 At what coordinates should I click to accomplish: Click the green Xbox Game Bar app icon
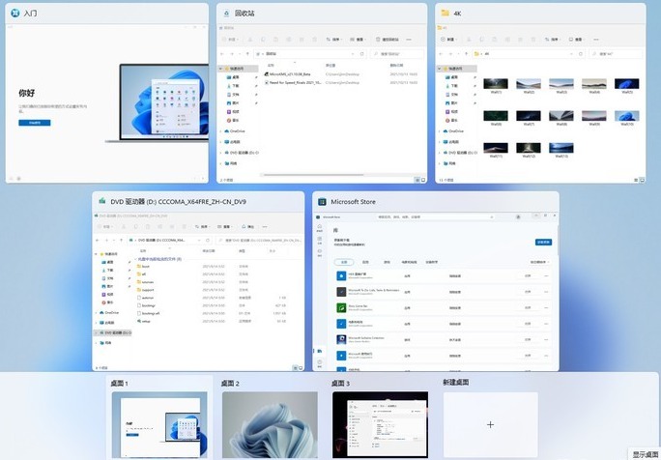341,307
